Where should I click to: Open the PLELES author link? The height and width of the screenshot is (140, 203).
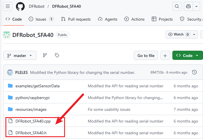point(21,72)
